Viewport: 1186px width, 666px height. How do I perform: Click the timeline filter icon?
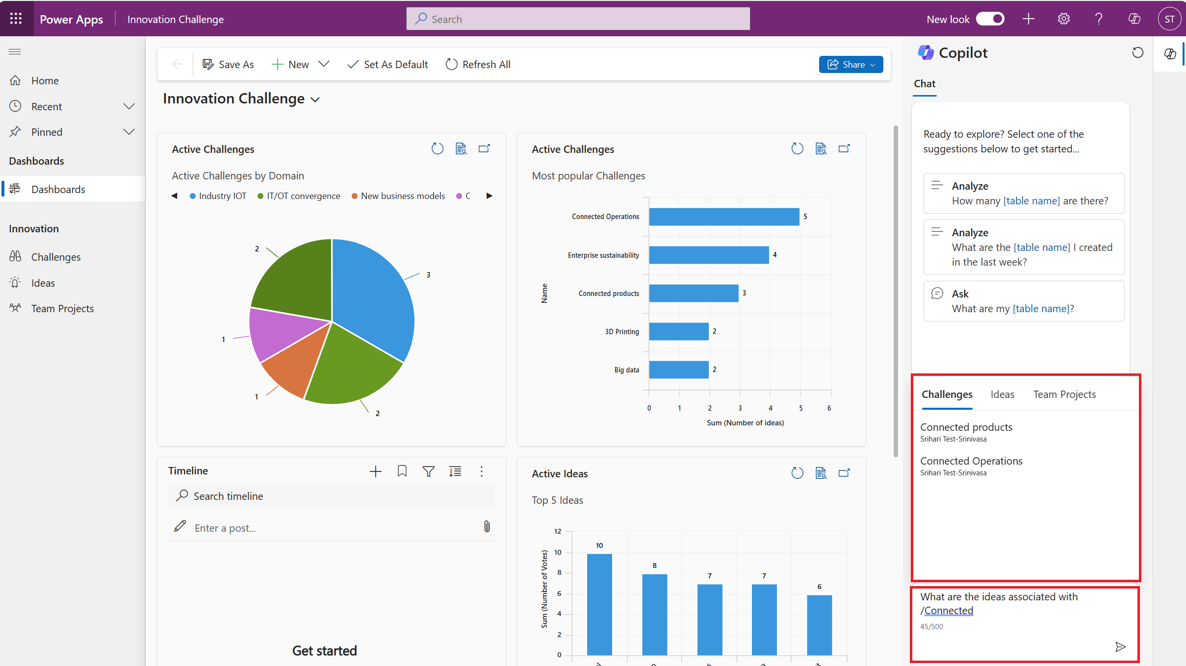(x=428, y=471)
